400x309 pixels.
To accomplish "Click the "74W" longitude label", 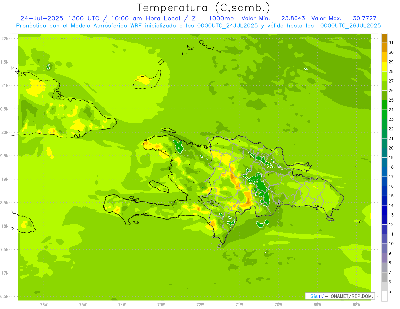I will point(122,305).
